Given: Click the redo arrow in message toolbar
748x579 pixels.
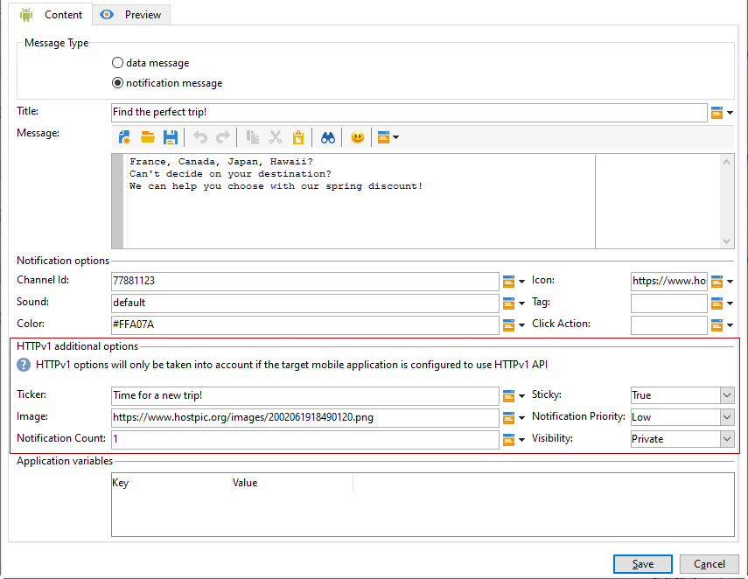Looking at the screenshot, I should coord(223,138).
